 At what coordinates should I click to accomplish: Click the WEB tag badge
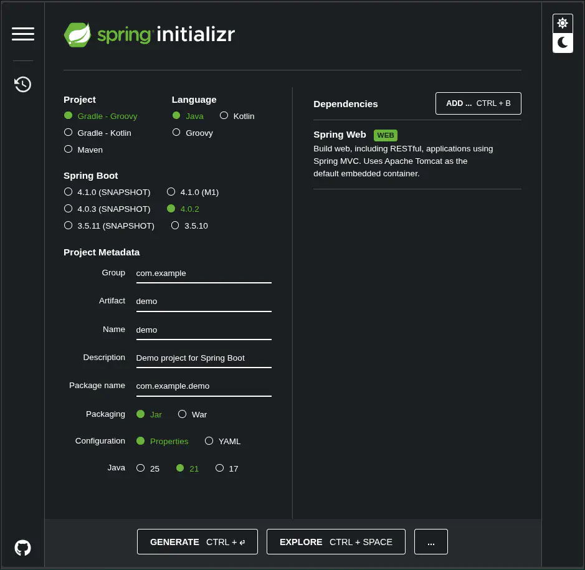click(x=386, y=135)
